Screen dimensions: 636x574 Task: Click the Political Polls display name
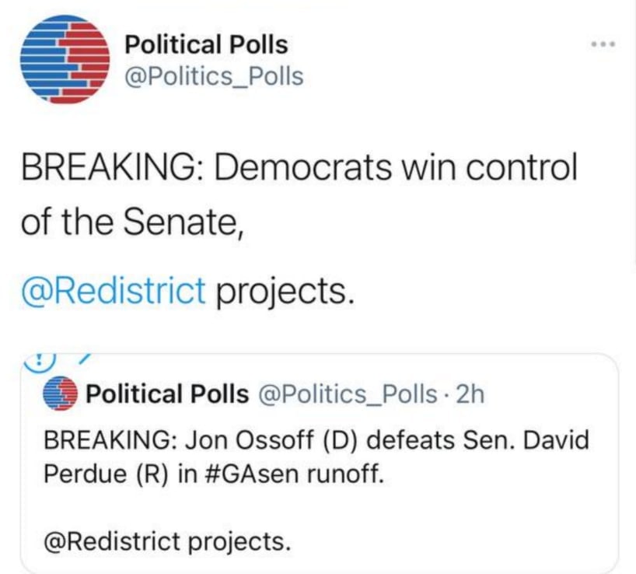[206, 44]
